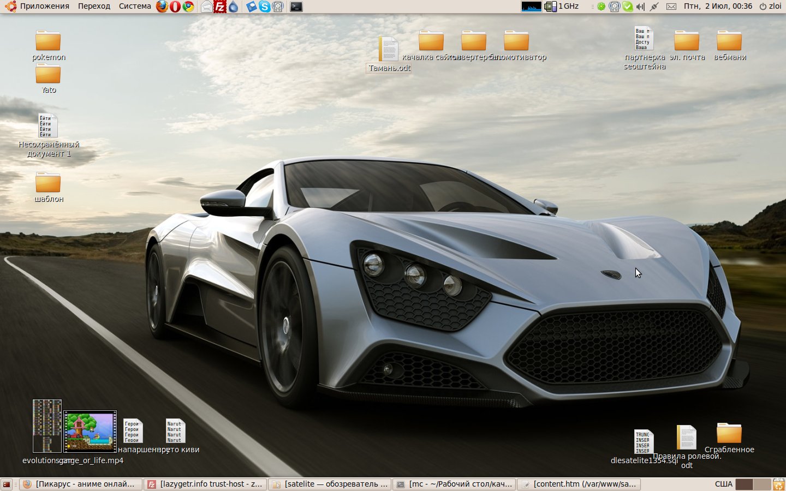This screenshot has width=786, height=491.
Task: Open the envelope messaging indicator
Action: tap(671, 7)
